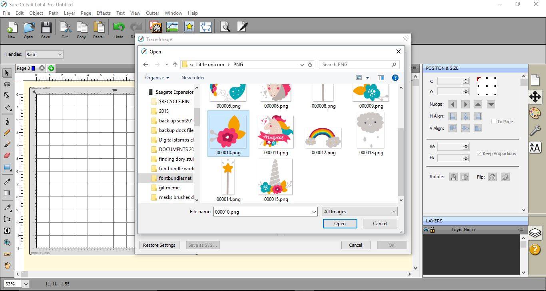Open the SVG import toolbar icon
The height and width of the screenshot is (291, 546).
155,27
